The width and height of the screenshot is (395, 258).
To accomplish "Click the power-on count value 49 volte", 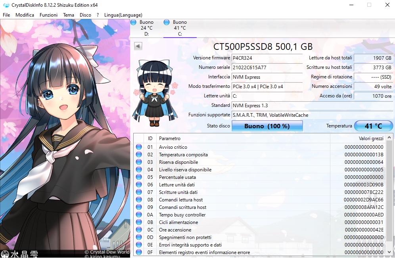I will (373, 87).
